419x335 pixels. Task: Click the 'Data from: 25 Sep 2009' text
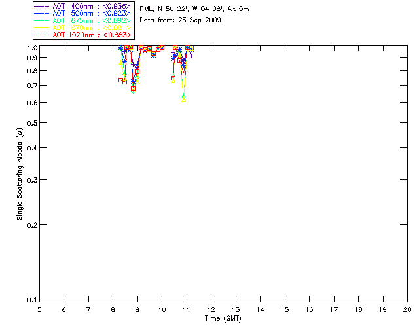pos(181,20)
